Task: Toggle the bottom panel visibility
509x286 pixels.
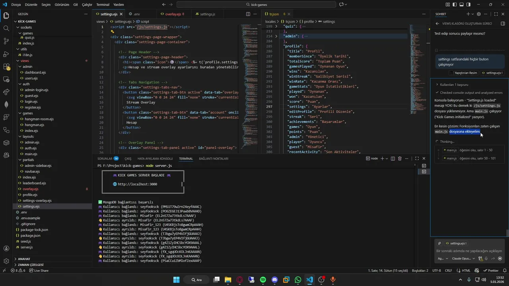Action: pyautogui.click(x=461, y=4)
